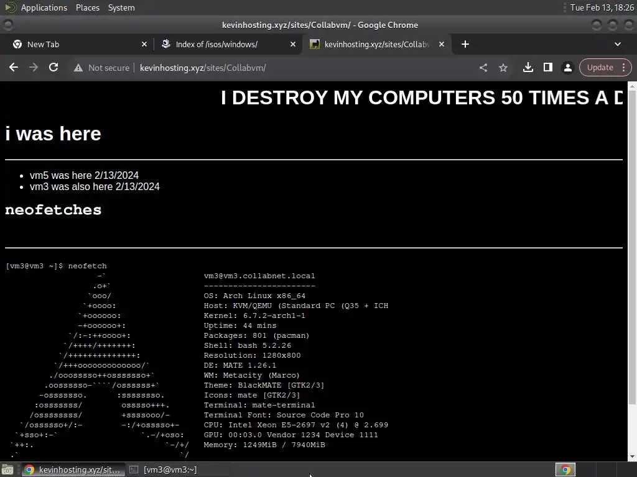The image size is (637, 477).
Task: Click the "neofetches" heading
Action: (x=53, y=210)
